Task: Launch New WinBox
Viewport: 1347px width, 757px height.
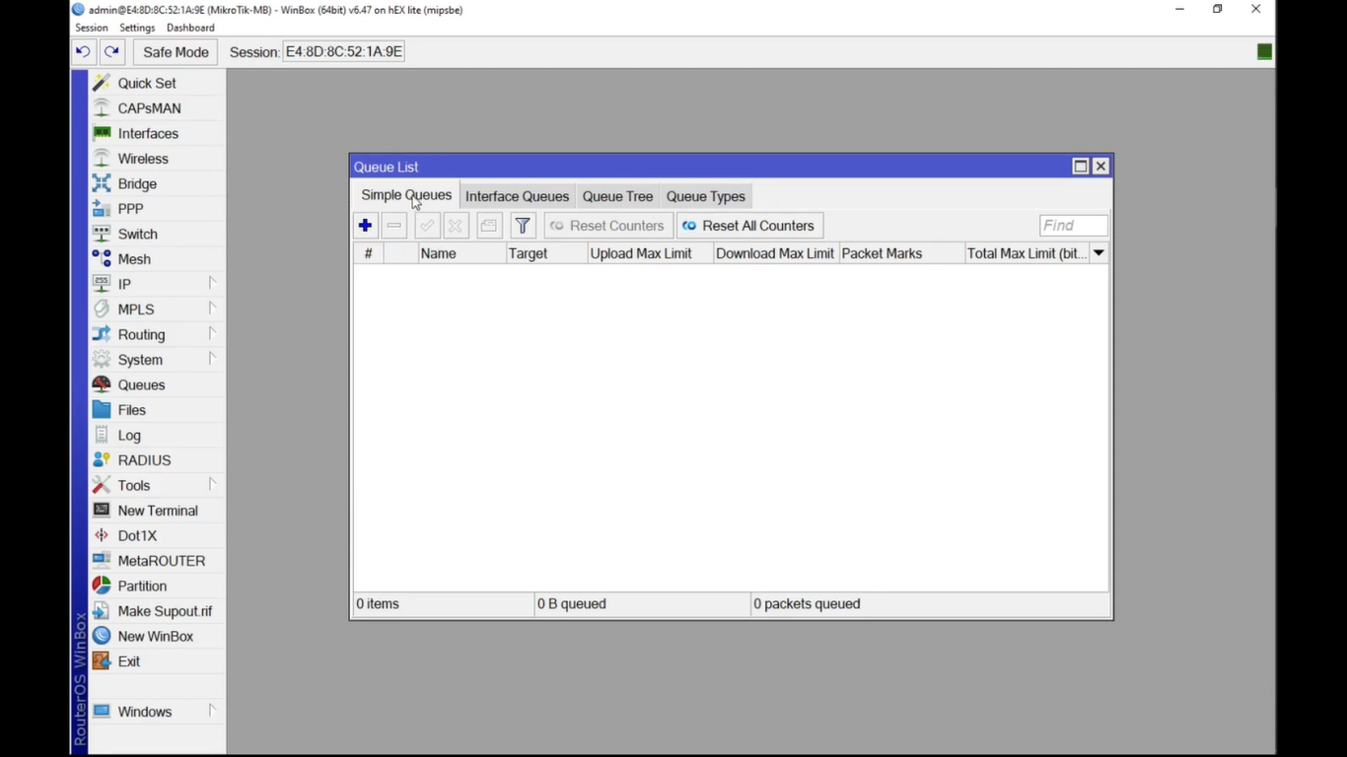Action: pos(156,636)
